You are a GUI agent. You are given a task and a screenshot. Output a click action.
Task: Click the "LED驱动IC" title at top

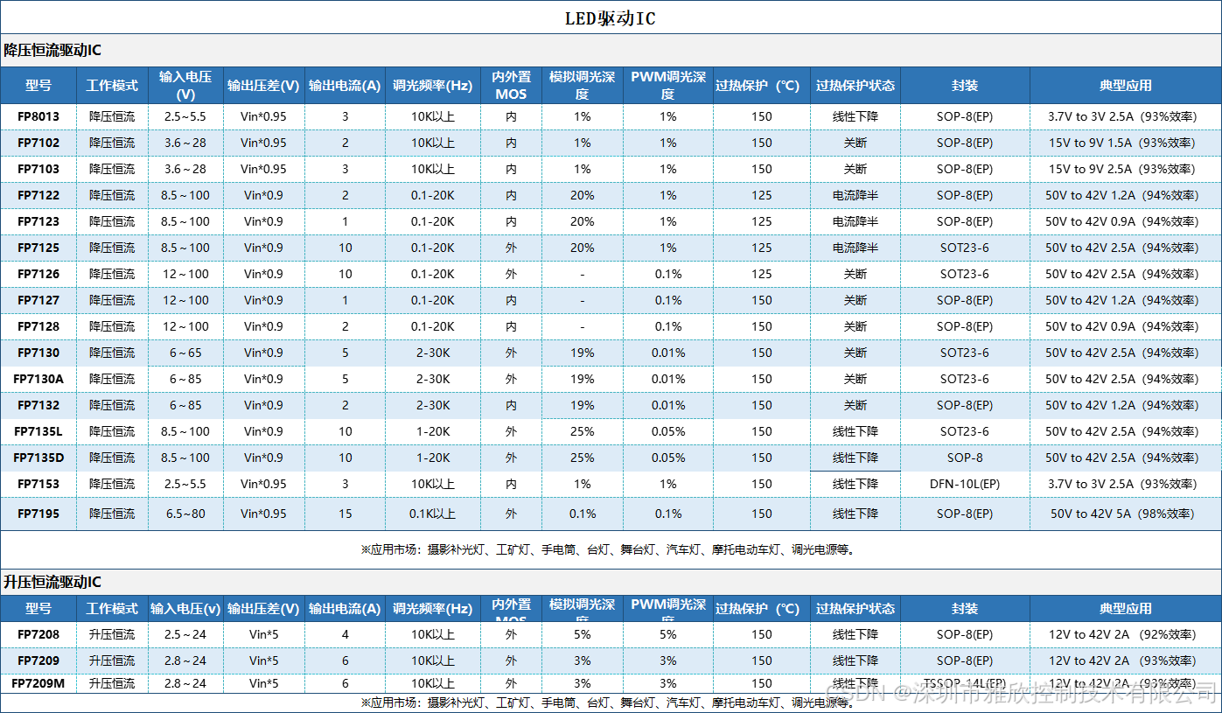(611, 18)
